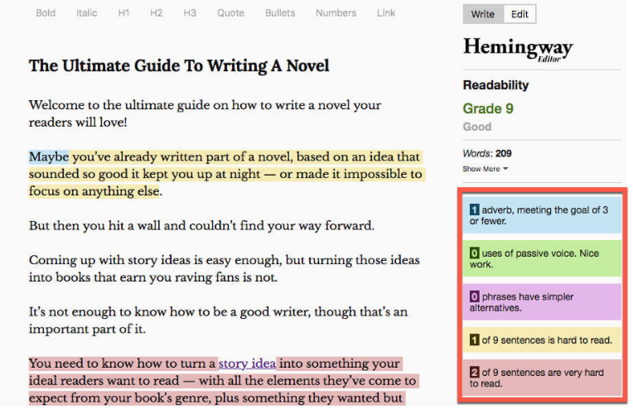Insert a Numbers list
Screen dimensions: 633x419
coord(336,13)
